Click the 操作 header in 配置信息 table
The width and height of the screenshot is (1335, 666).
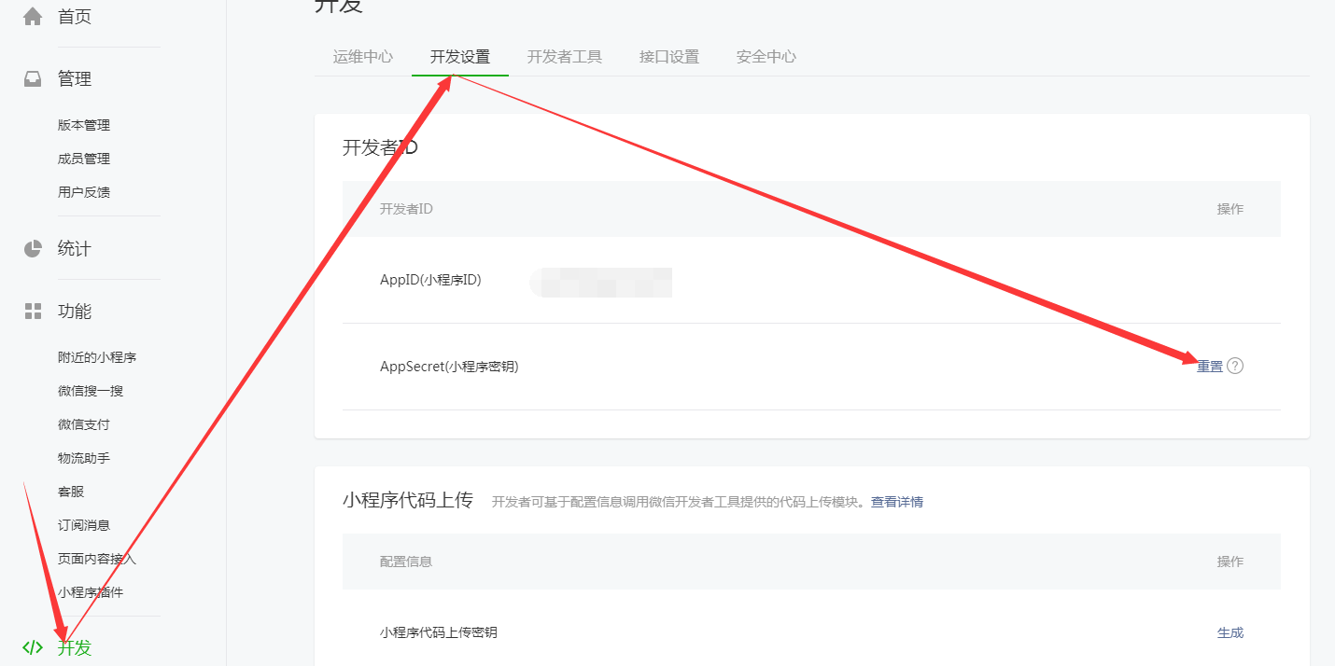1230,562
